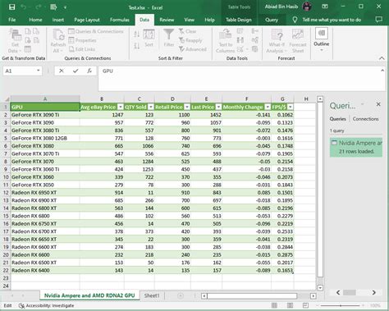Open the Page Layout tab

coord(87,20)
